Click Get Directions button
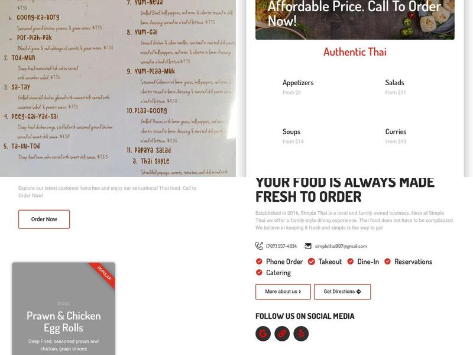Image resolution: width=473 pixels, height=355 pixels. click(342, 292)
